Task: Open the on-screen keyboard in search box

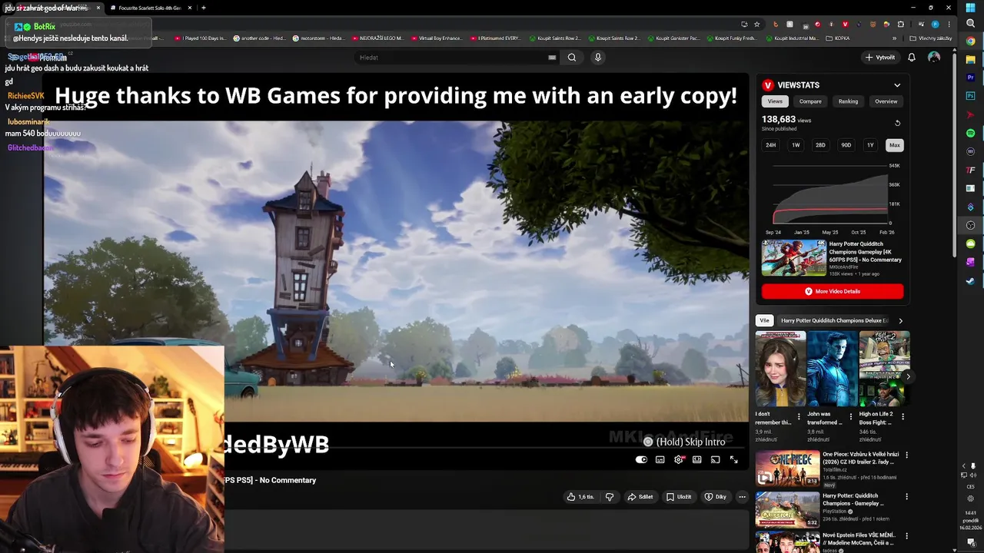Action: [x=552, y=58]
